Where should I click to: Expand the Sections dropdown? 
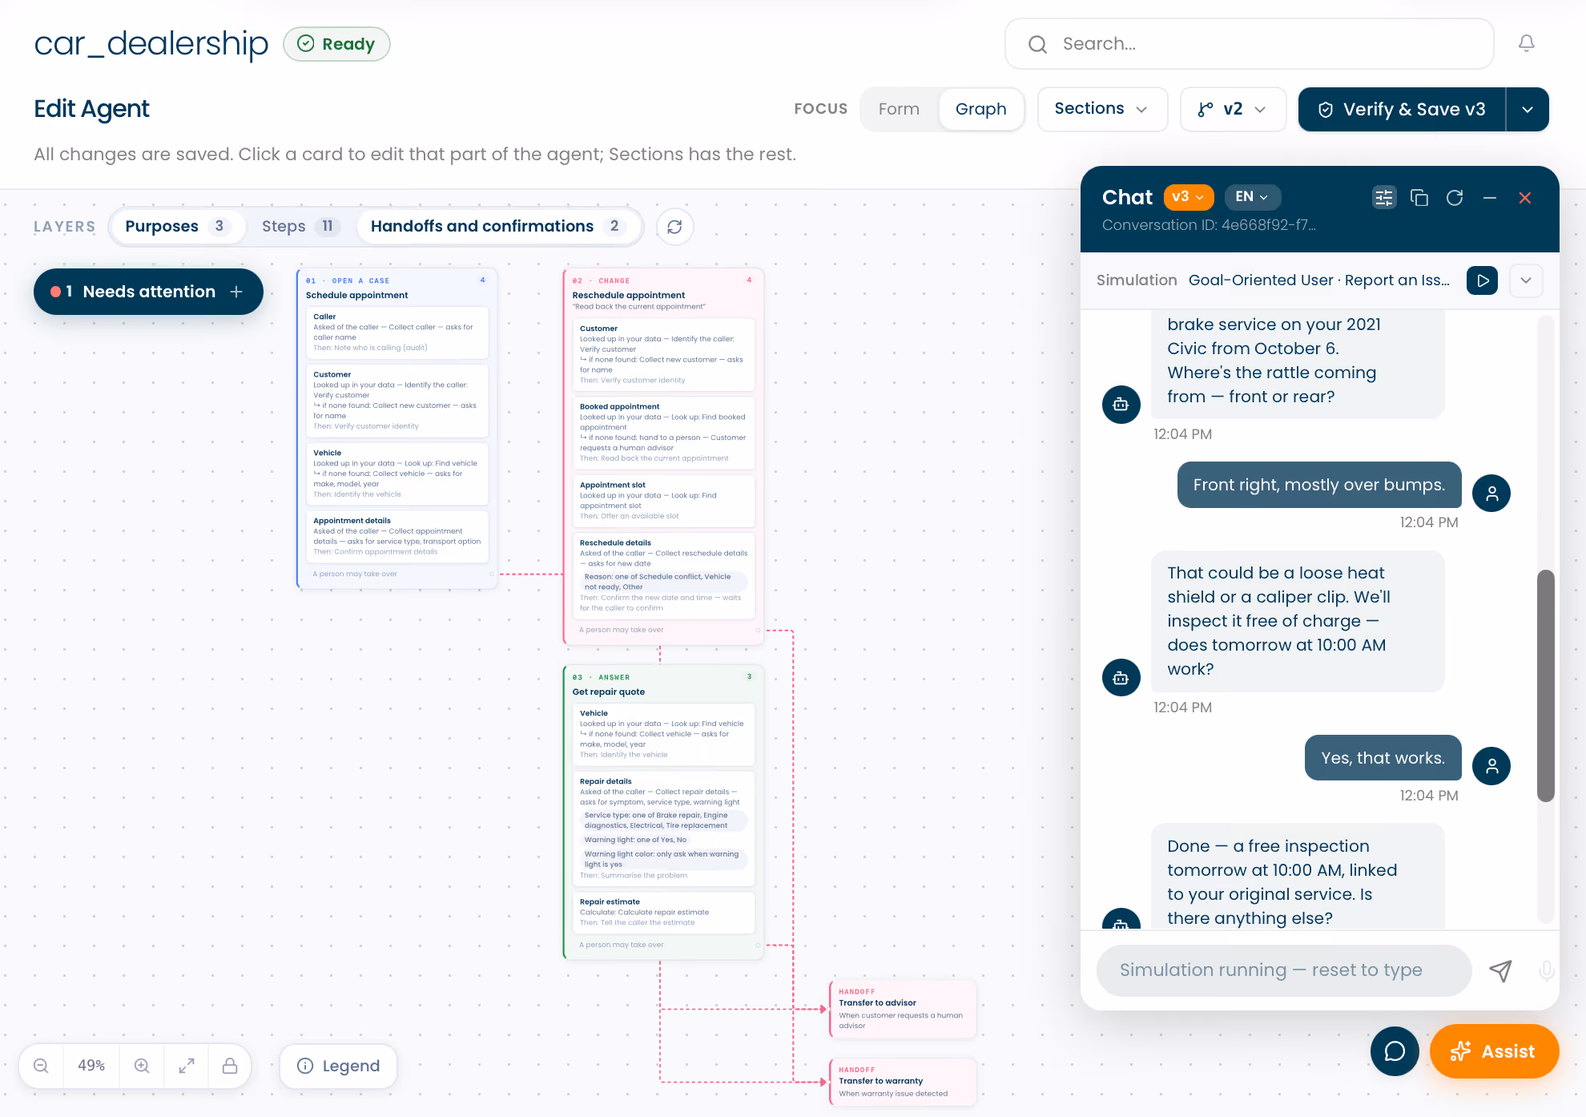coord(1102,109)
